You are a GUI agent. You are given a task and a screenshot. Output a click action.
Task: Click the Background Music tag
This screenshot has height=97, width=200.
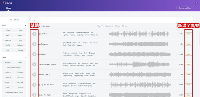pyautogui.click(x=84, y=94)
